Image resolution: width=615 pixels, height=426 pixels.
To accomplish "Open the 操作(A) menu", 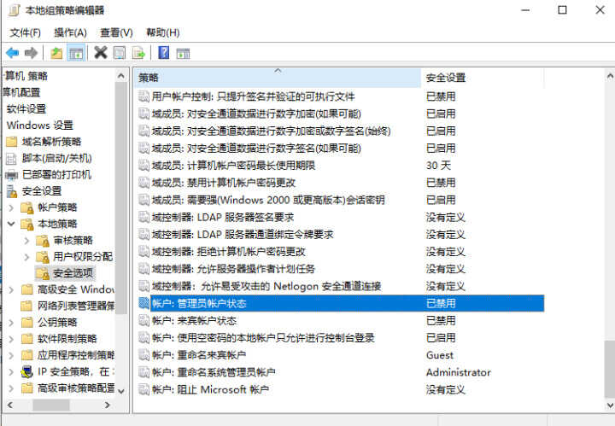I will pos(70,32).
